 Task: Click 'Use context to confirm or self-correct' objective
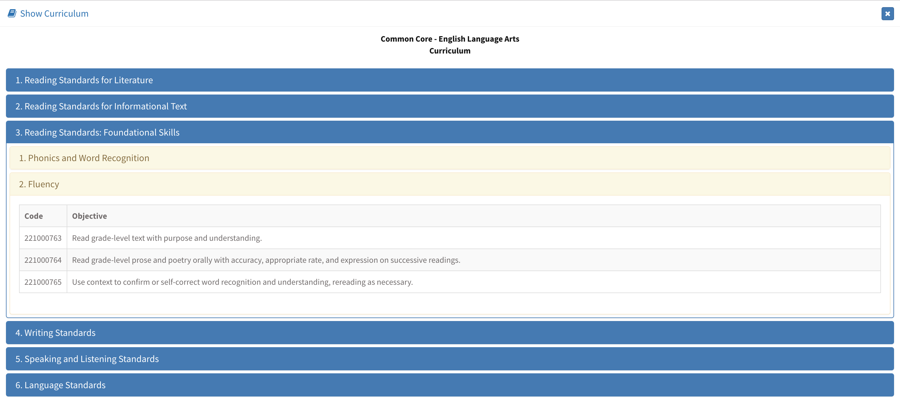coord(242,282)
